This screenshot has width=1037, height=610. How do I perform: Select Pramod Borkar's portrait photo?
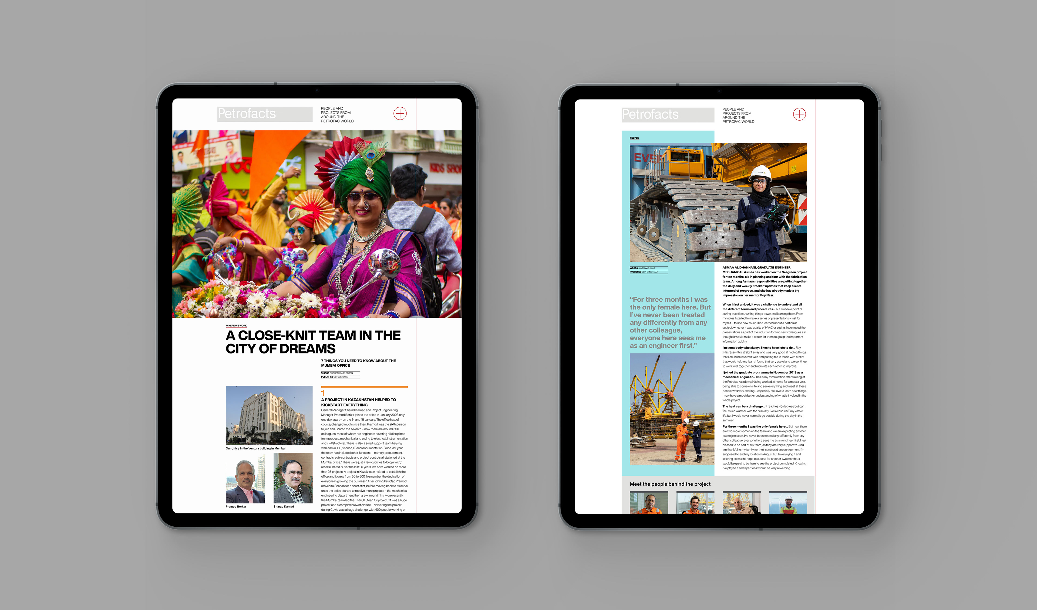[245, 478]
